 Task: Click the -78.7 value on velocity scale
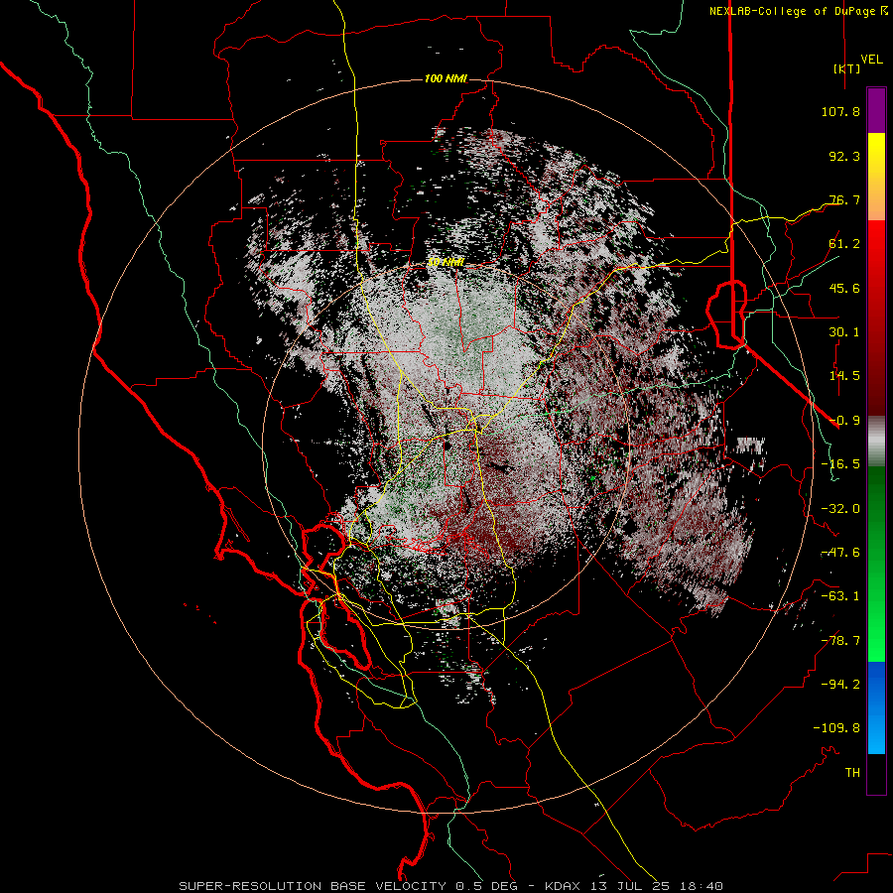(x=840, y=641)
